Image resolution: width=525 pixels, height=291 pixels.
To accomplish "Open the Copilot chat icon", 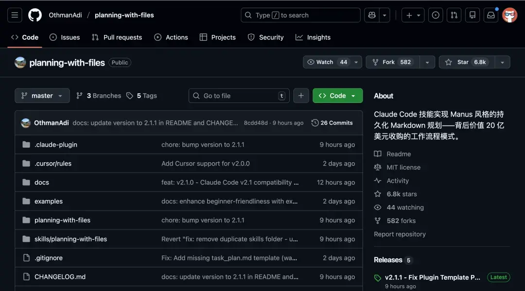I will pos(372,15).
